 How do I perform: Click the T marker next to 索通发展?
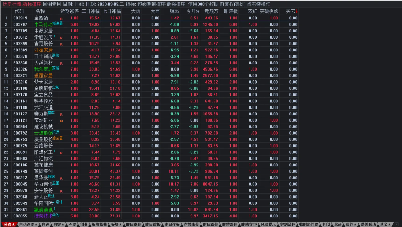55,36
